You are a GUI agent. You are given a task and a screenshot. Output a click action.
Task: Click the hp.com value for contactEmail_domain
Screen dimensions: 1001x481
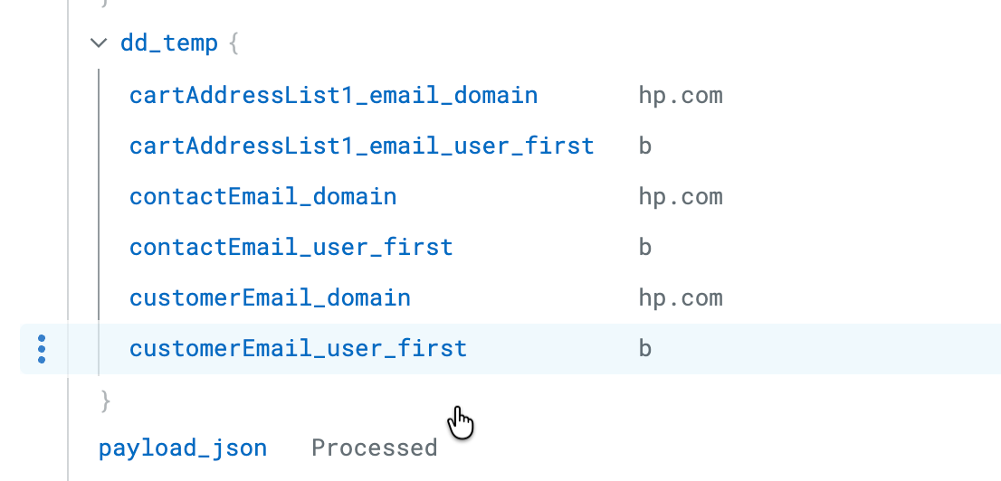coord(680,196)
